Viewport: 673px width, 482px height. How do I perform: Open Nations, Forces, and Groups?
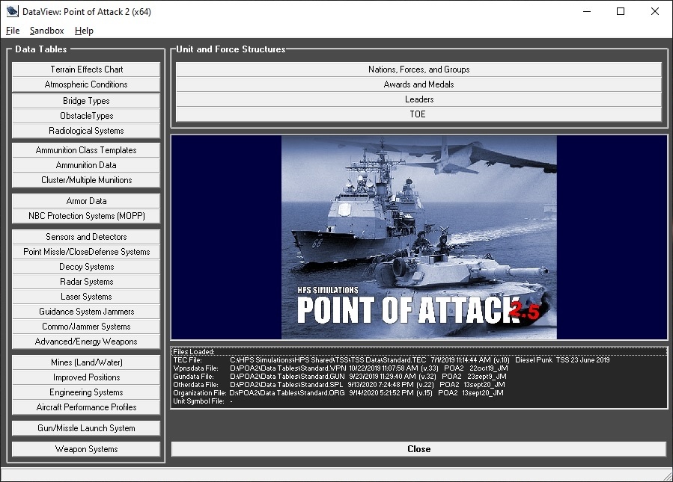pos(419,69)
